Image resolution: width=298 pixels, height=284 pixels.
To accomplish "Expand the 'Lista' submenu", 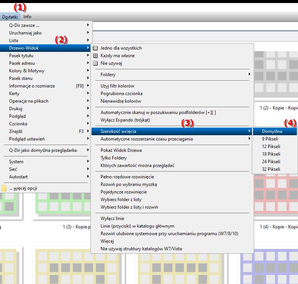I will 46,41.
